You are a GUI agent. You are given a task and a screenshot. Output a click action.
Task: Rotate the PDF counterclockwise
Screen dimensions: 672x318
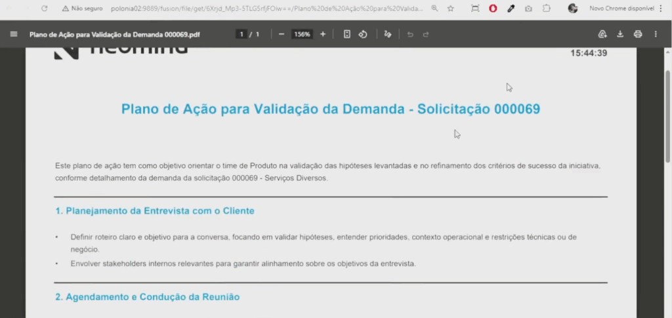pos(362,34)
